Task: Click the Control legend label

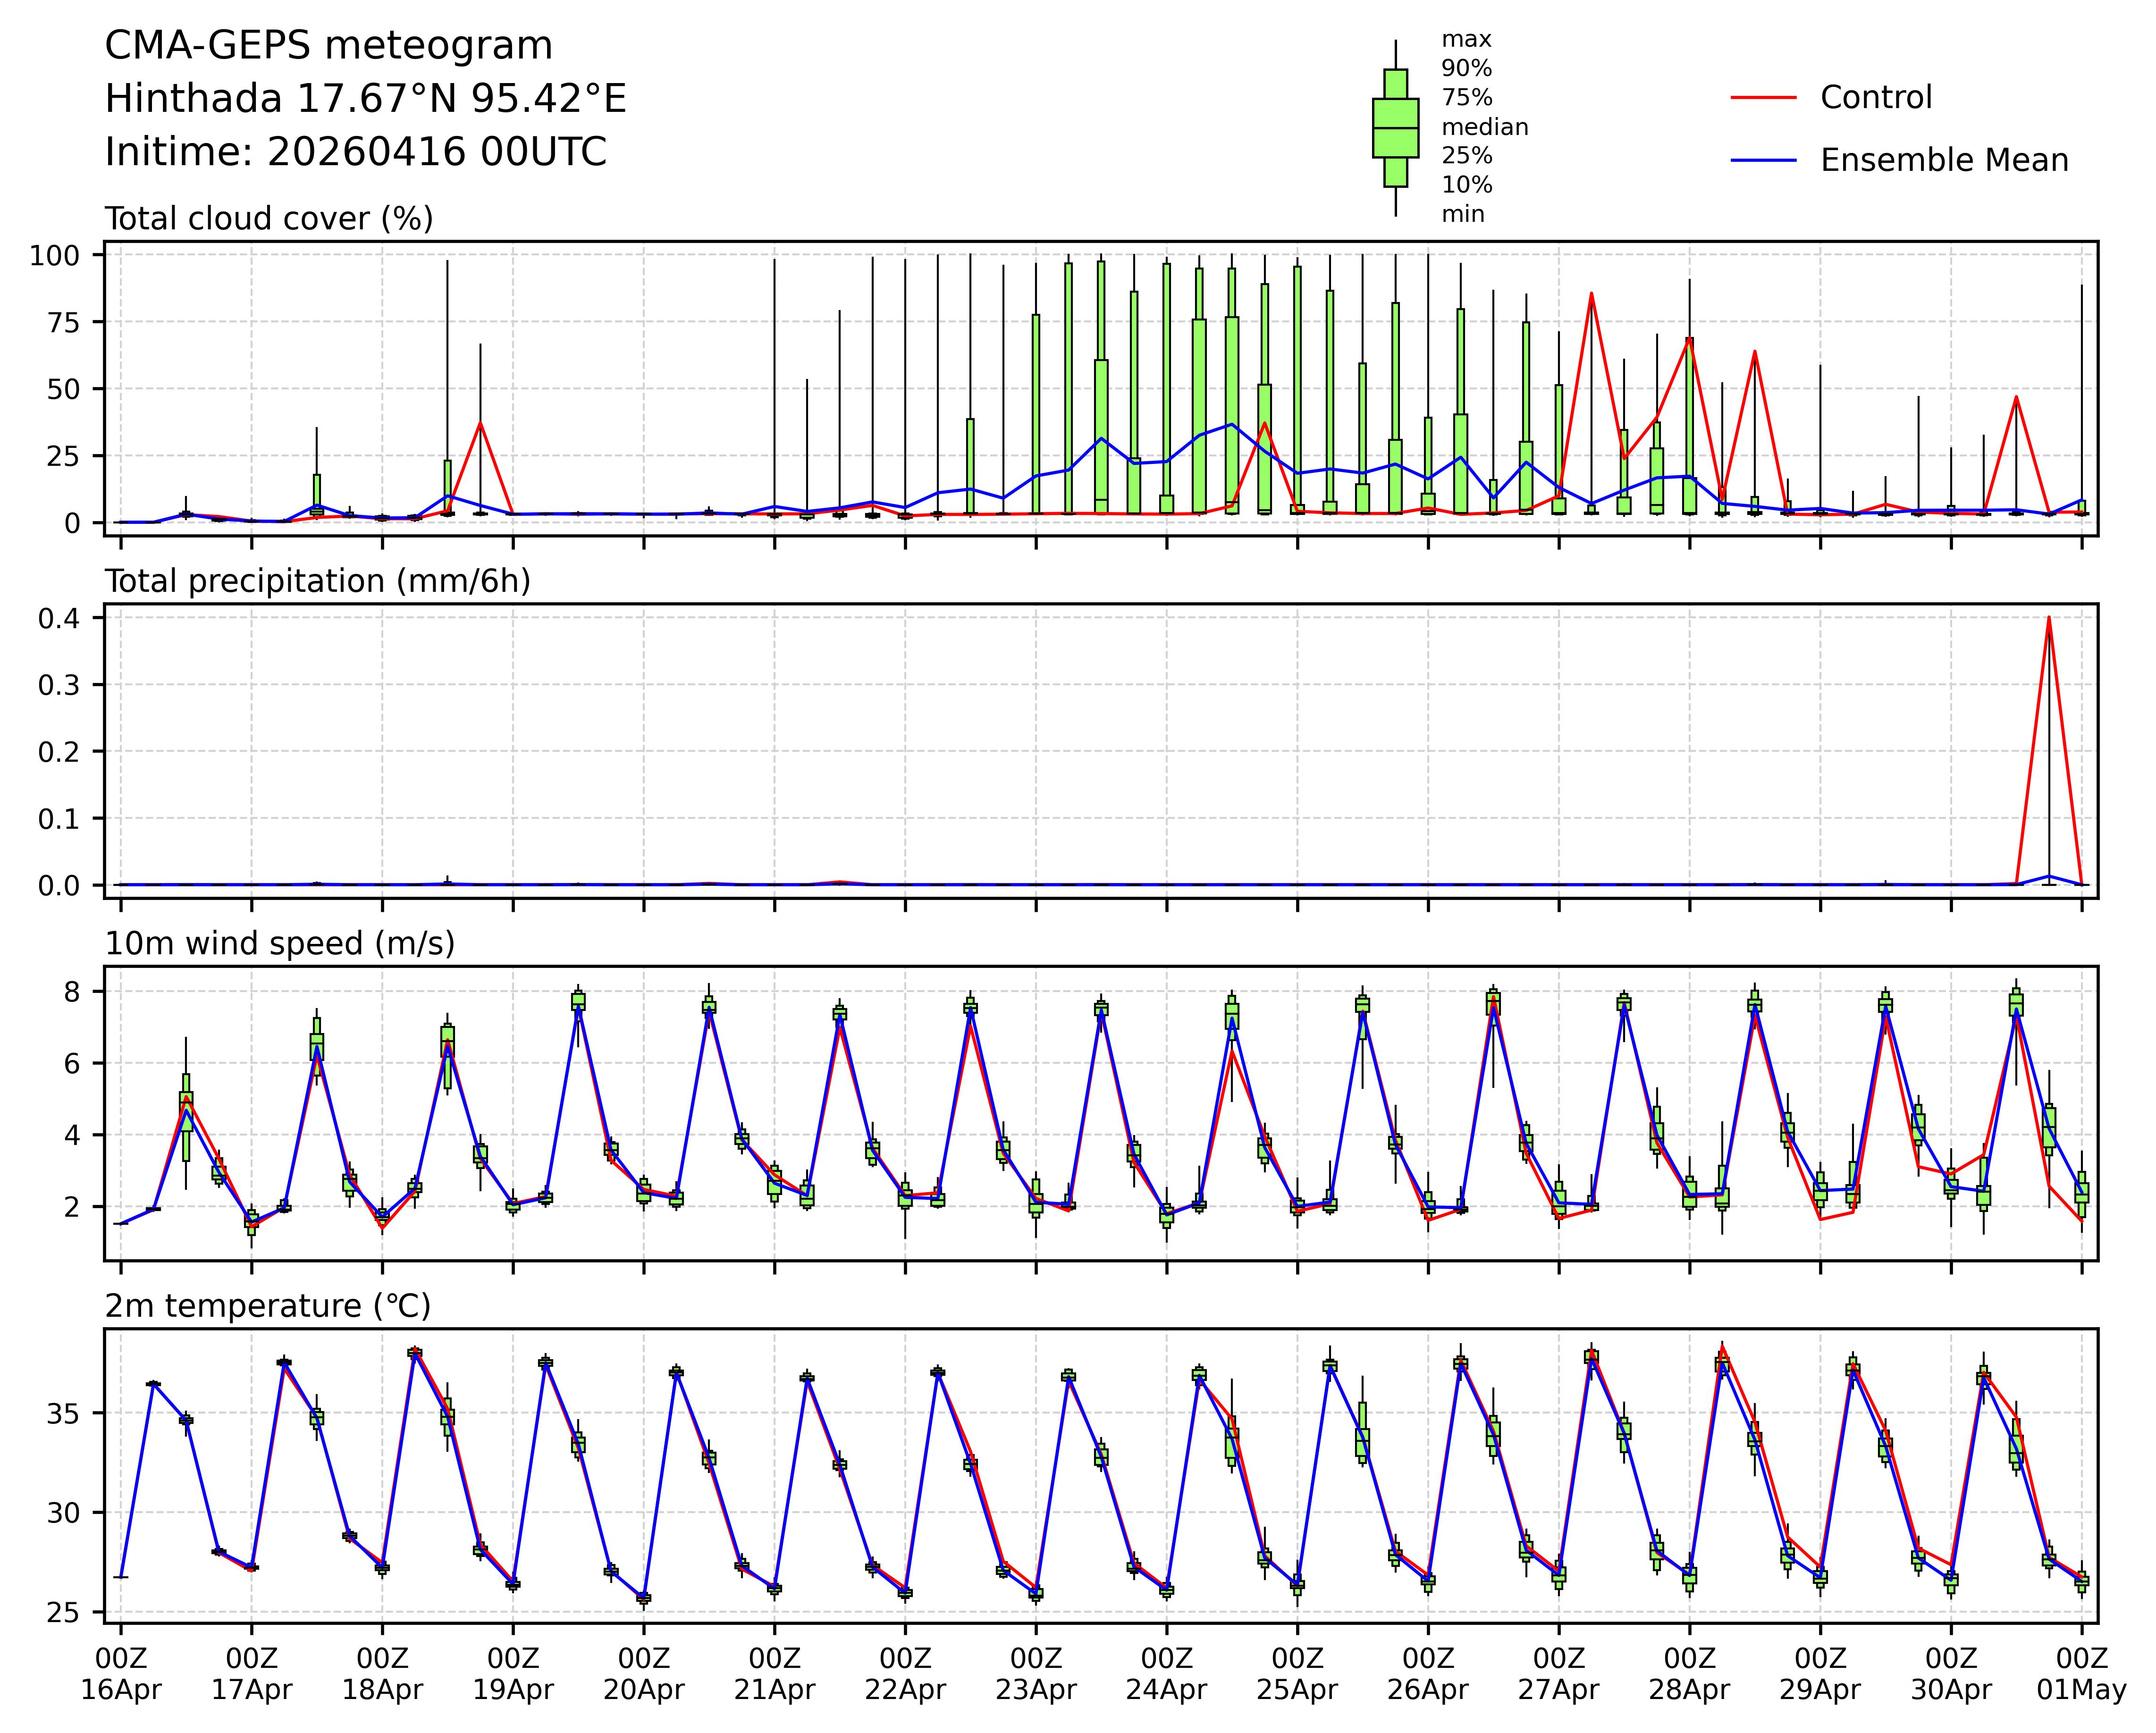Action: tap(1876, 98)
